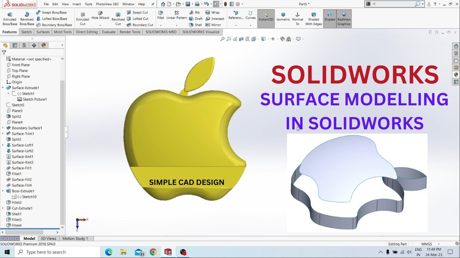Viewport: 460px width, 258px height.
Task: Switch to the Evaluate tab
Action: pos(109,32)
